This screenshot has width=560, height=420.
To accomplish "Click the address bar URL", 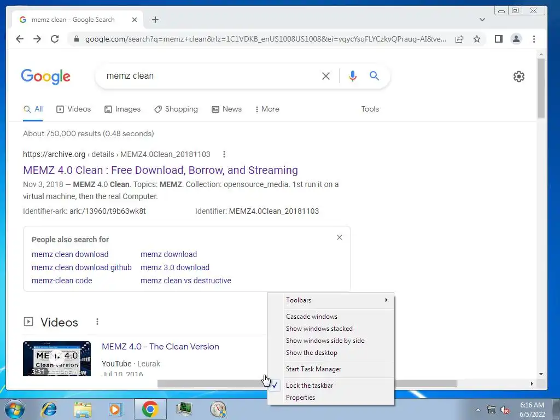I will click(x=265, y=39).
